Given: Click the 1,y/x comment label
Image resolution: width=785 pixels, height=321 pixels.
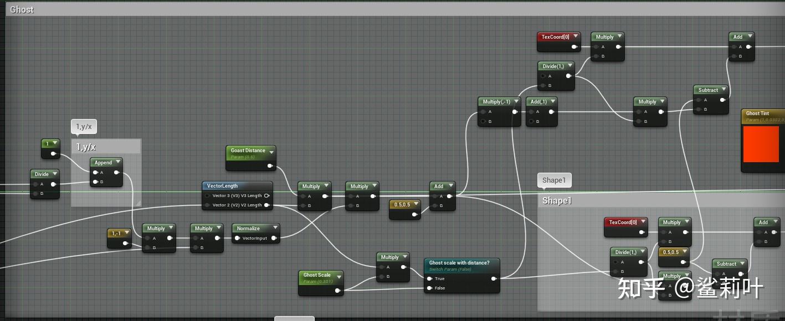Looking at the screenshot, I should [x=84, y=126].
